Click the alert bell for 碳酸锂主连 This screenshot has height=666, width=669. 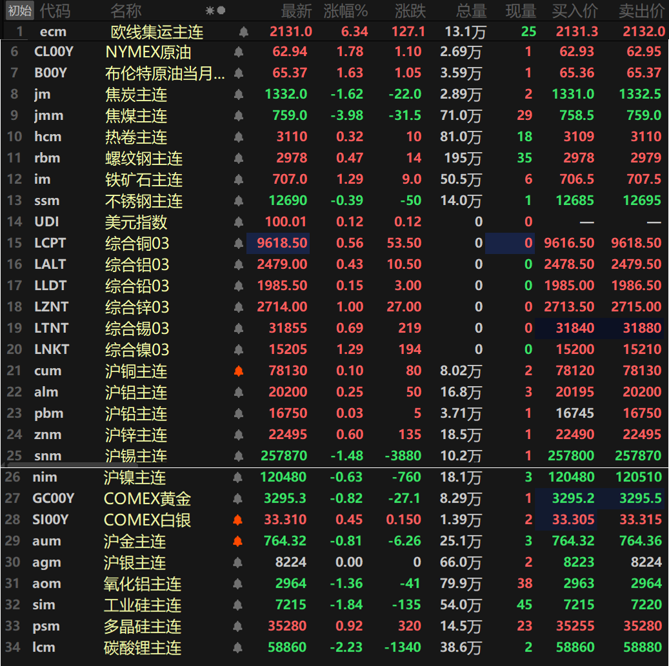(x=238, y=647)
